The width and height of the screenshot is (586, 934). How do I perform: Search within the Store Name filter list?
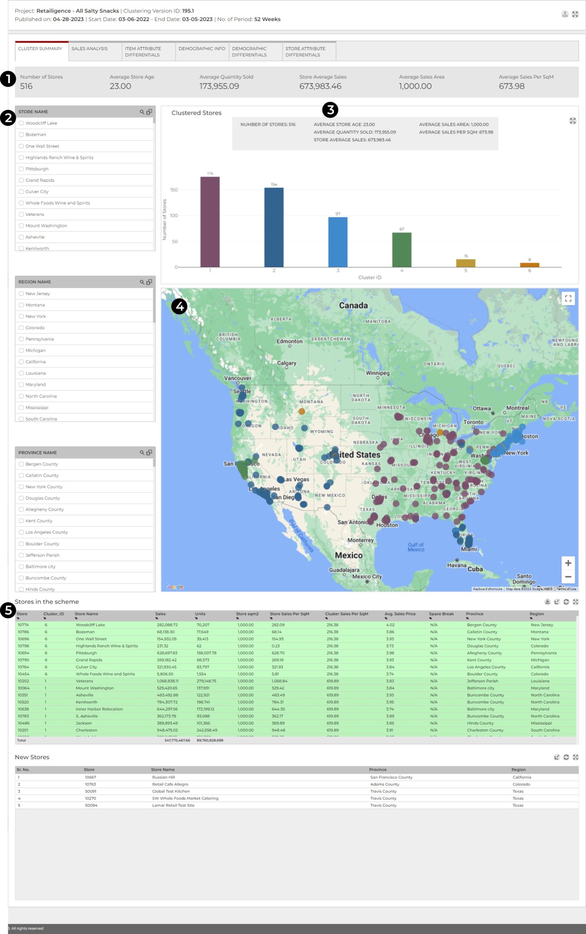[142, 112]
